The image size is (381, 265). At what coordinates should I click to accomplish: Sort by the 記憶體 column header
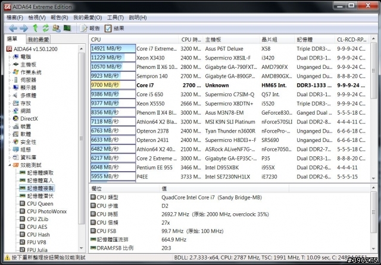(315, 40)
